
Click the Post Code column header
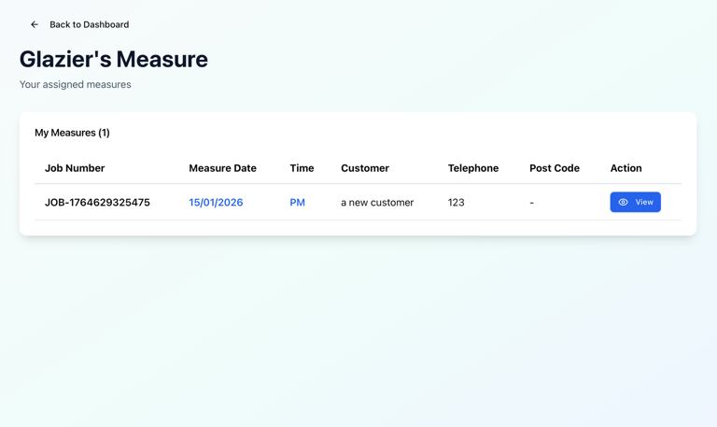pyautogui.click(x=555, y=168)
